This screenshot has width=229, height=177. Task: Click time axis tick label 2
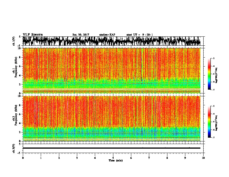click(59, 158)
